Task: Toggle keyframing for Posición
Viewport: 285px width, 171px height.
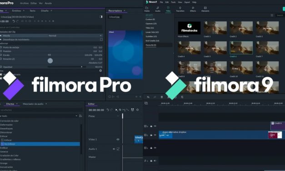Action: (x=1, y=51)
